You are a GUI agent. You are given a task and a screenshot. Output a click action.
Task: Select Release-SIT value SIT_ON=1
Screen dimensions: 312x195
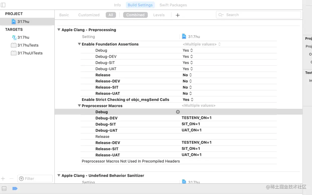tap(191, 148)
